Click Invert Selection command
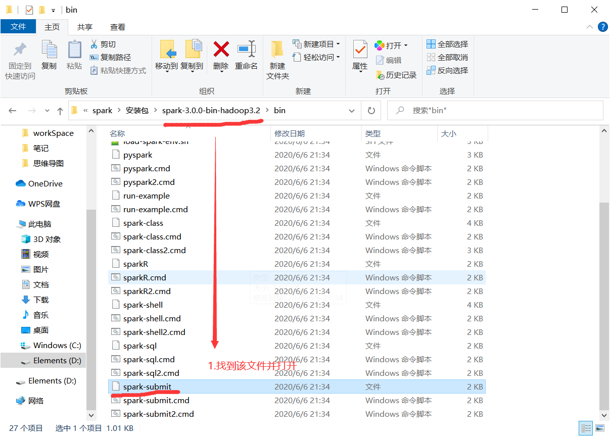The width and height of the screenshot is (610, 436). point(447,71)
